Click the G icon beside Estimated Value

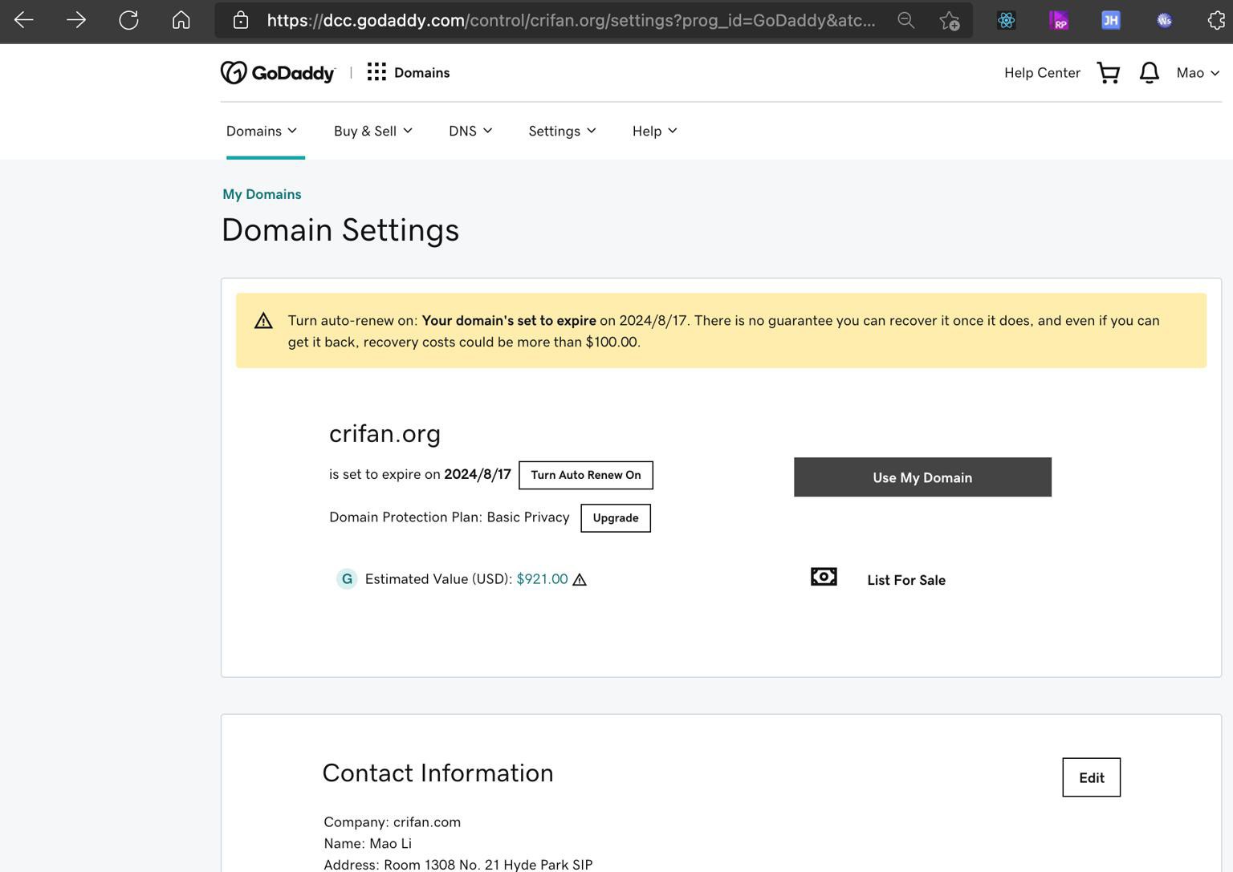click(347, 579)
